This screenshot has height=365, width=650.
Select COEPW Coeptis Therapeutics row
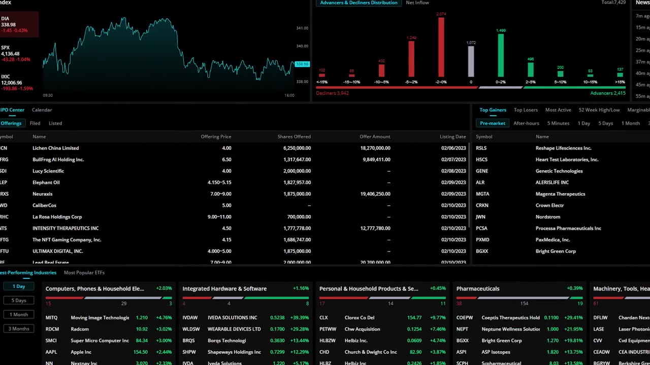(x=519, y=318)
